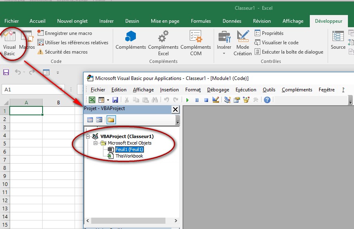Toggle Utiliser les références relatives
This screenshot has height=229, width=354.
(x=73, y=43)
